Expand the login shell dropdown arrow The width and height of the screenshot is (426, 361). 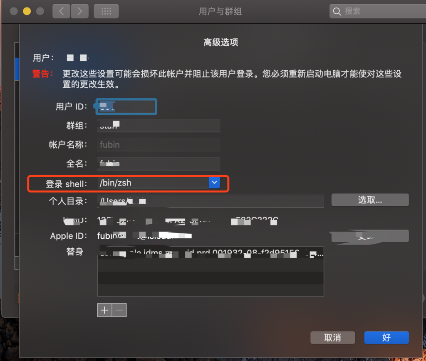(214, 183)
